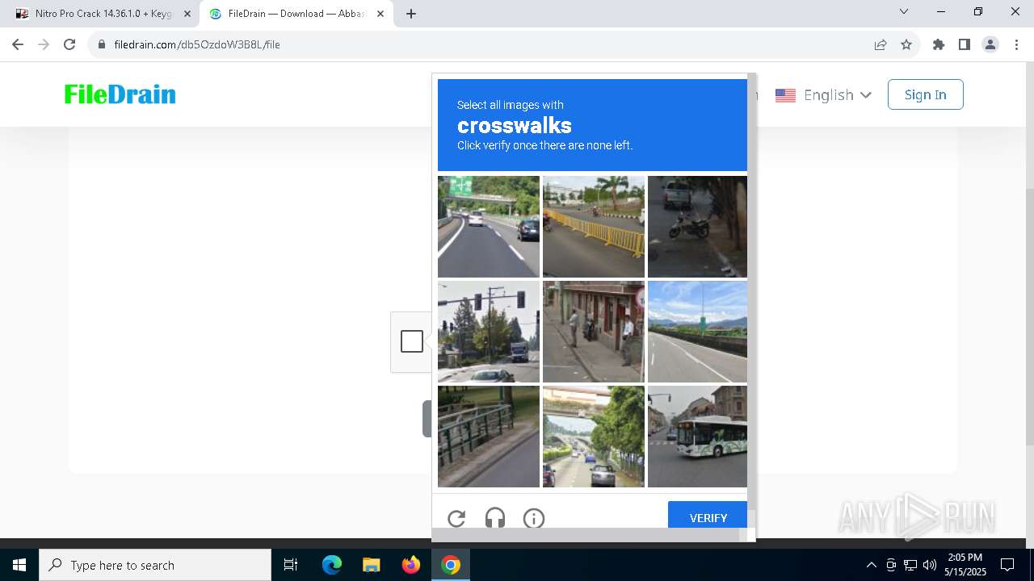Show hidden system tray icons
The width and height of the screenshot is (1034, 581).
871,565
